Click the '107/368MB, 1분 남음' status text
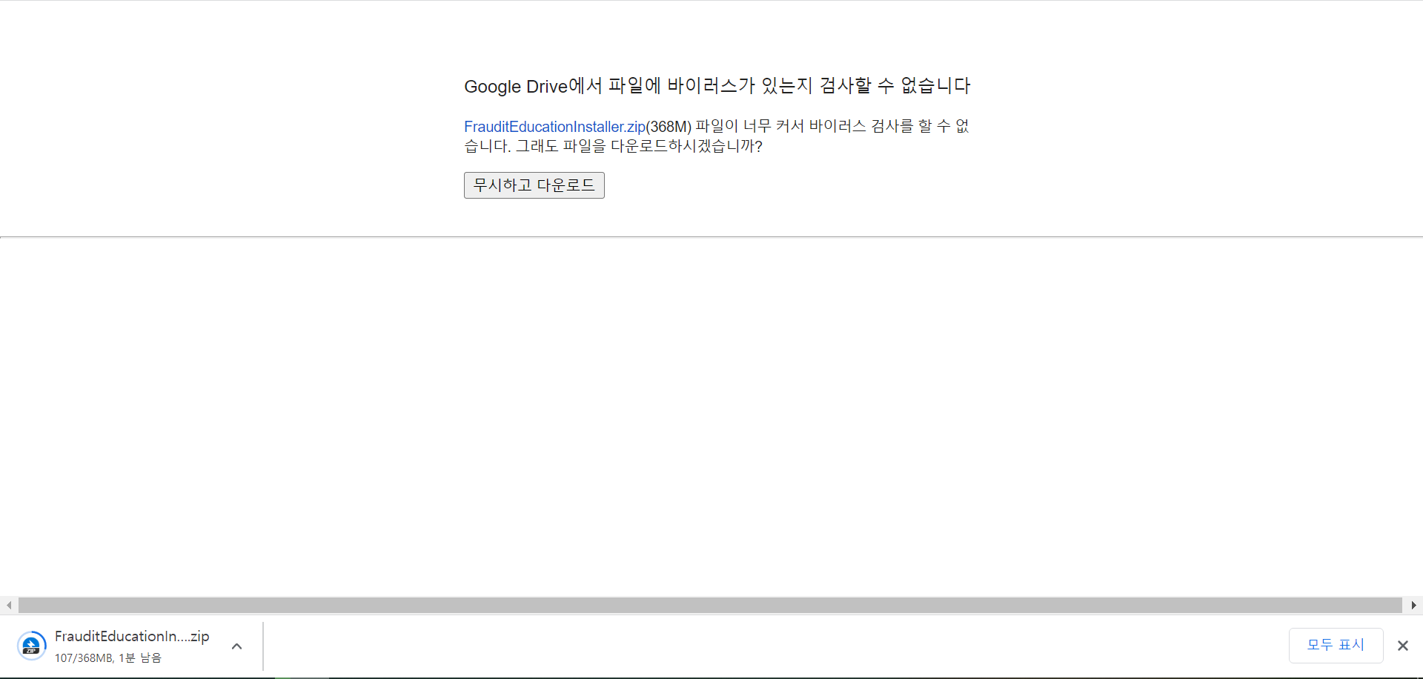This screenshot has height=679, width=1423. click(108, 658)
